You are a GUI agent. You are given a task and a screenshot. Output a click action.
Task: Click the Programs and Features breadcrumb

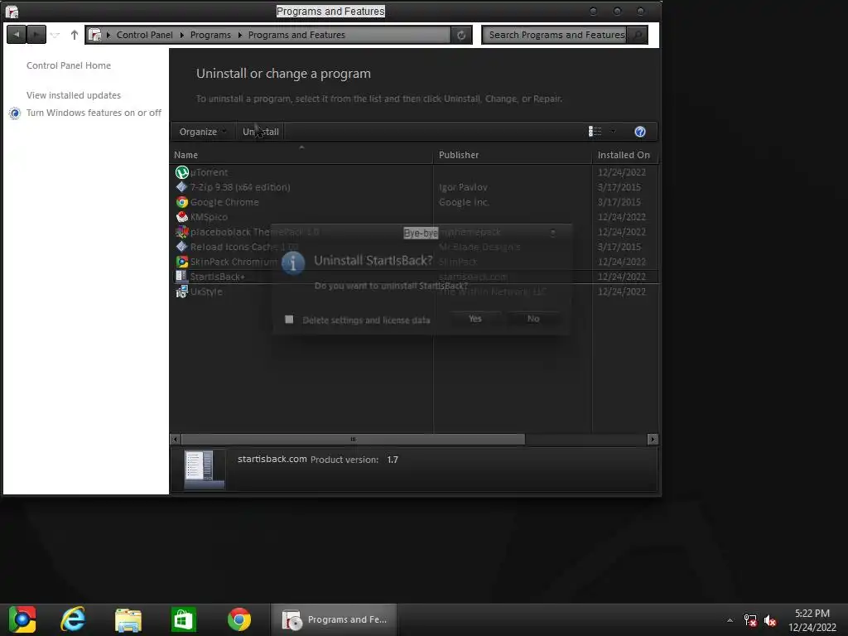click(x=296, y=35)
